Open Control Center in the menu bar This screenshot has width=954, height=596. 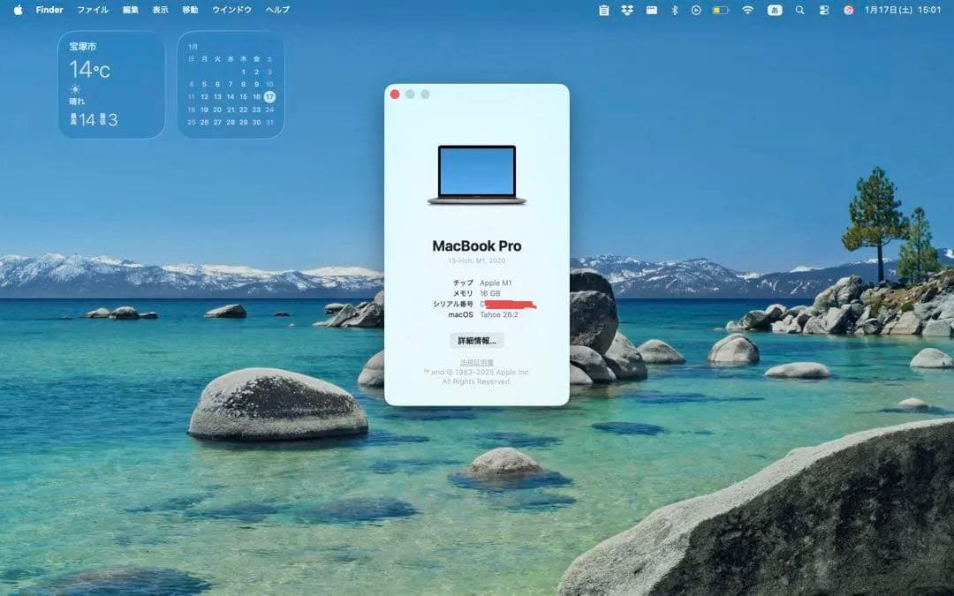825,10
